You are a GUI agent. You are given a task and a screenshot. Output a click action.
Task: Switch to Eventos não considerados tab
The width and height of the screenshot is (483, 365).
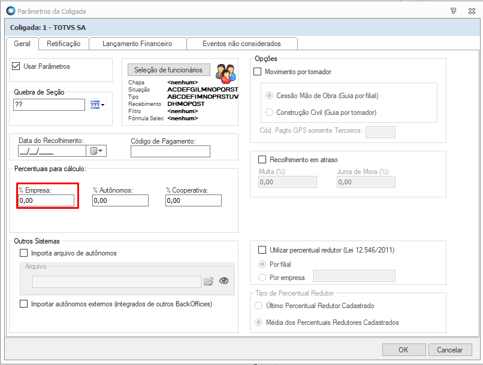pos(242,44)
